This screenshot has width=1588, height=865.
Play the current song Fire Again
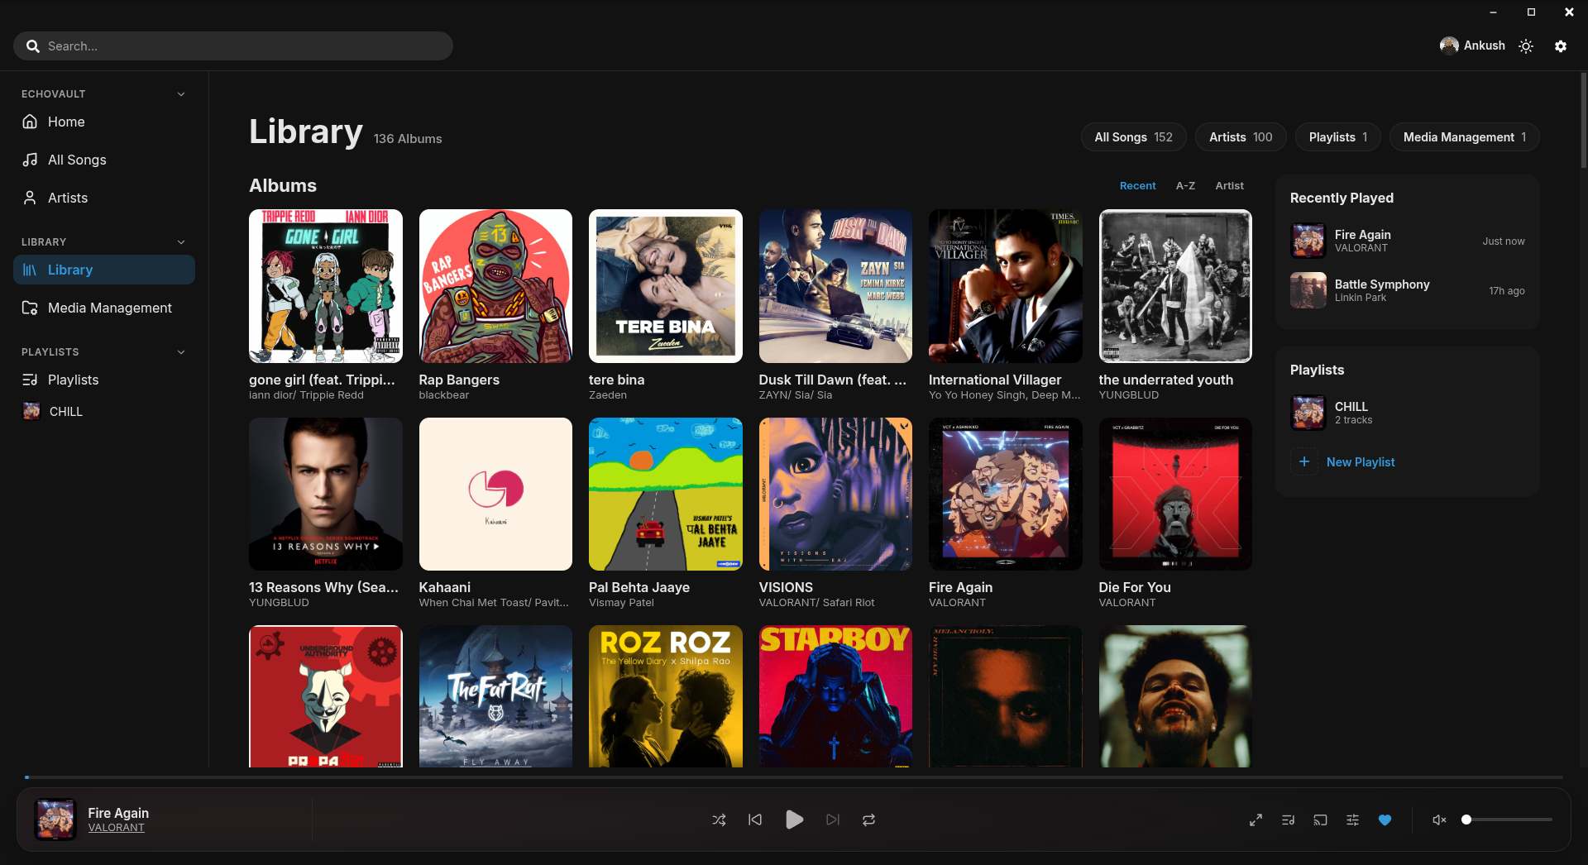[x=794, y=820]
